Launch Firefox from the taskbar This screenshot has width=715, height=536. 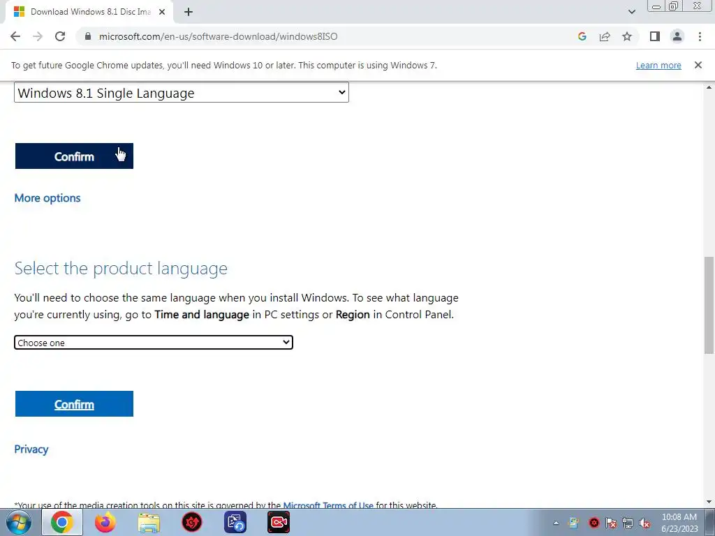coord(105,522)
